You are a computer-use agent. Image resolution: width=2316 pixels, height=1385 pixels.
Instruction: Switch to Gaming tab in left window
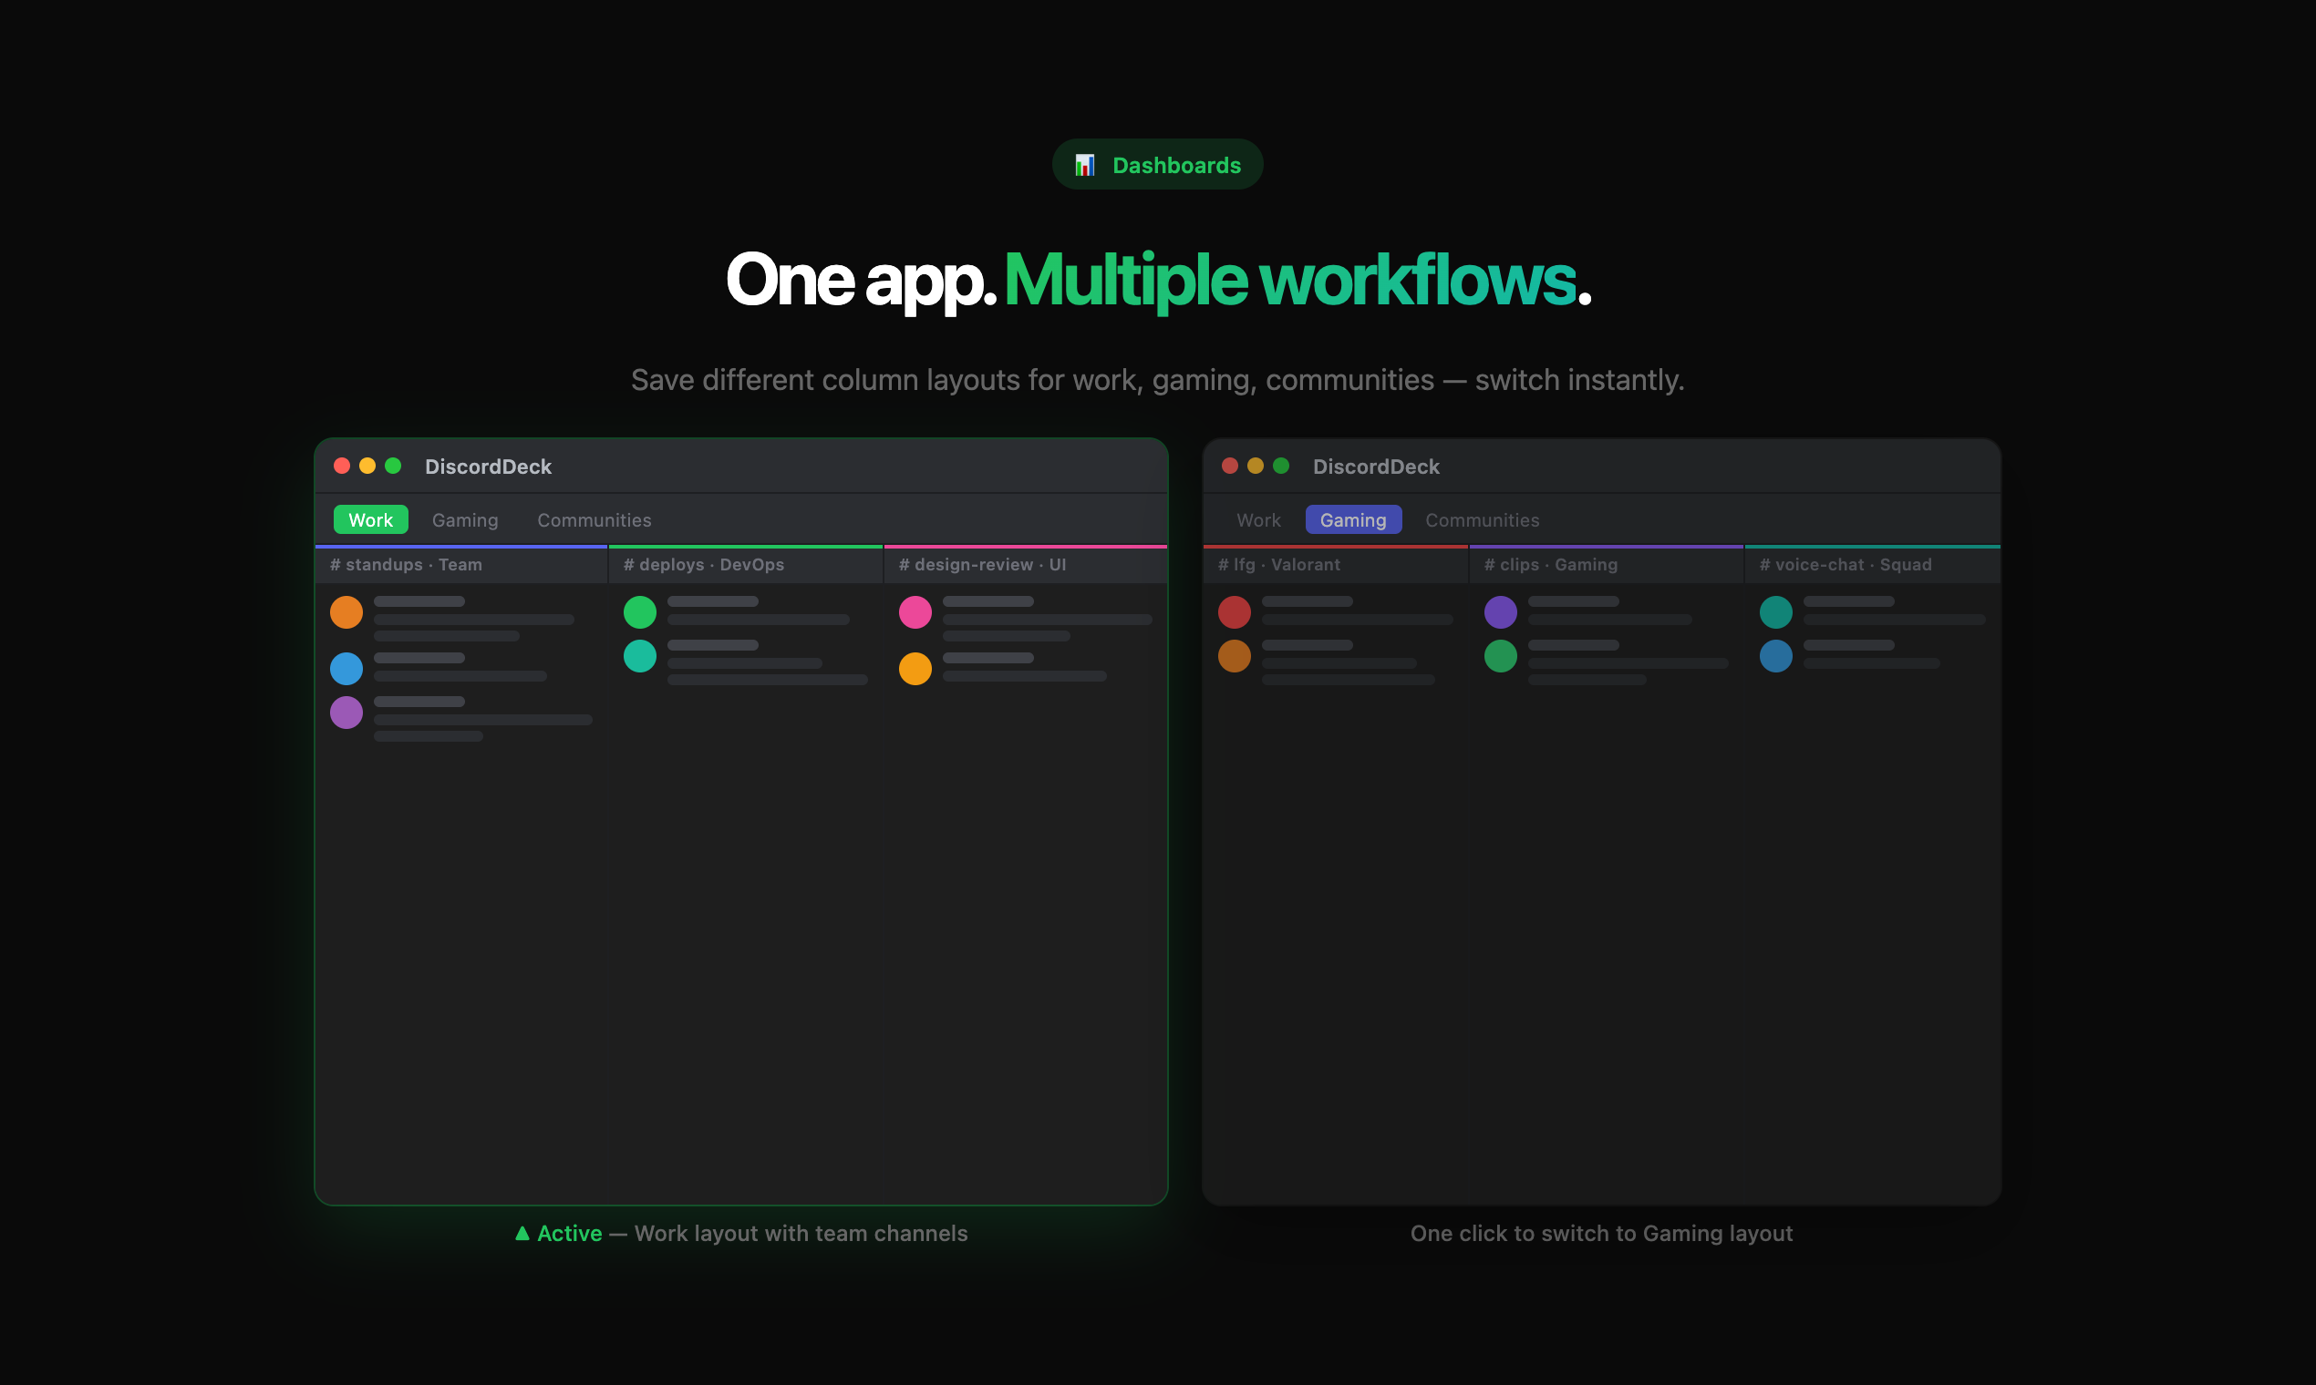465,520
